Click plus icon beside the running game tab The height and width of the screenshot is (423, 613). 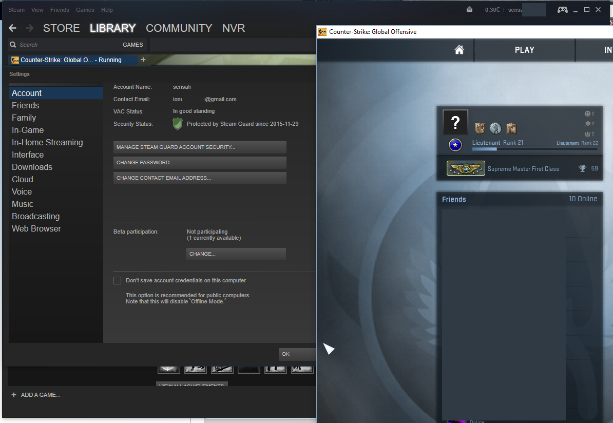143,60
